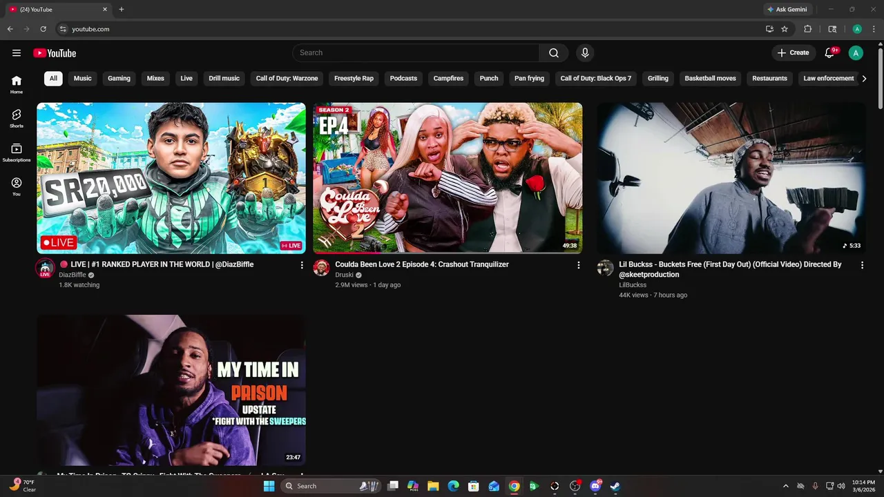Select the All filter chip

pos(53,79)
